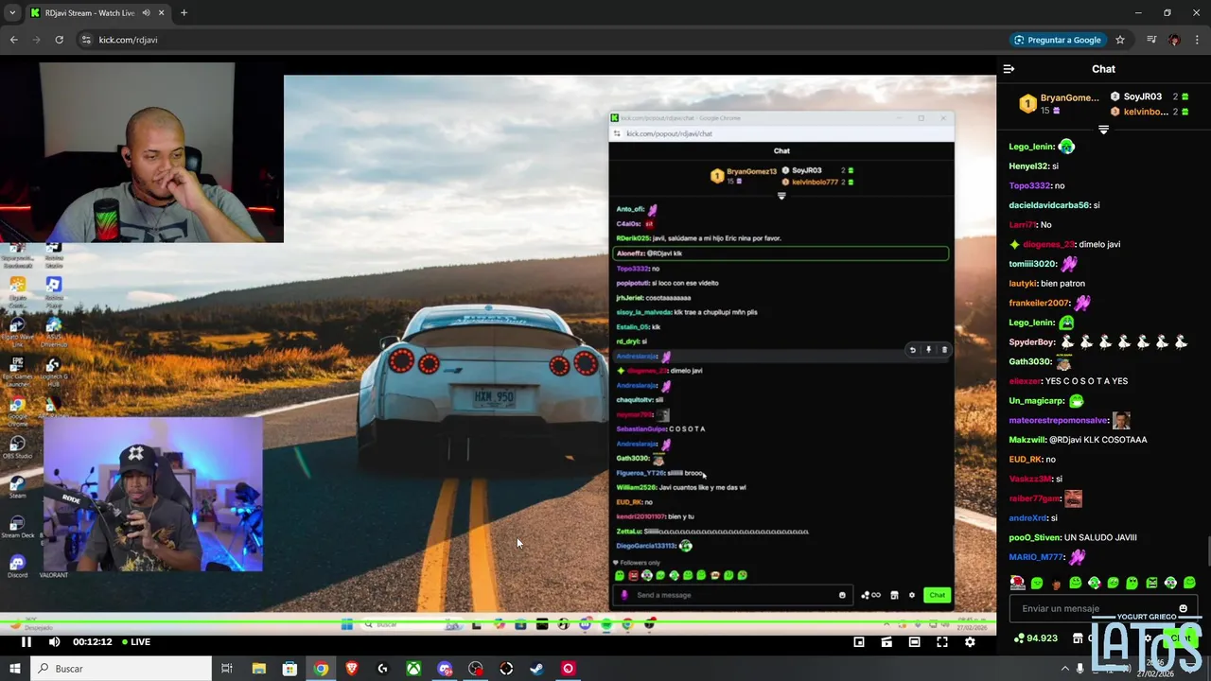Pause the live stream playback
The height and width of the screenshot is (681, 1211).
point(26,641)
